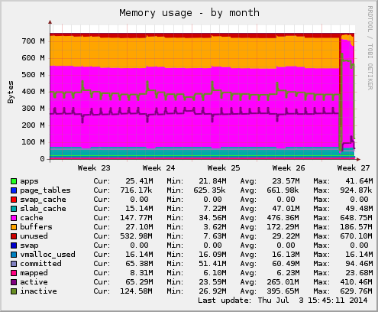Click the 'committed' legend name
This screenshot has height=312, width=378.
40,264
